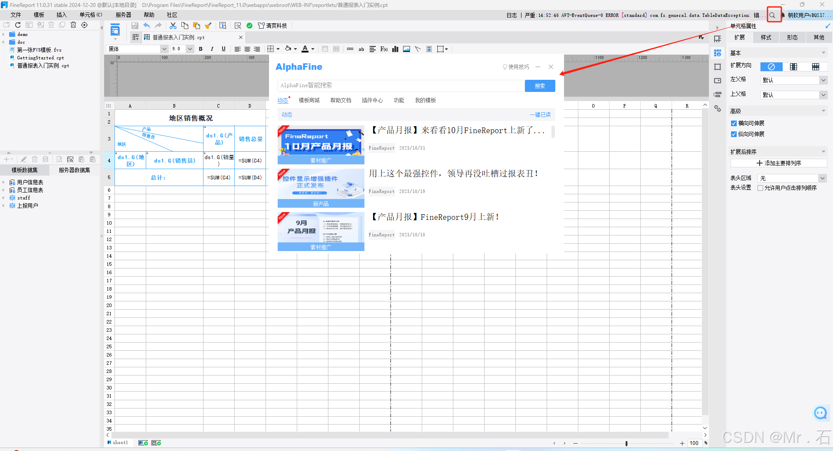
Task: Switch to the 服务器数据集 tab
Action: tap(75, 170)
